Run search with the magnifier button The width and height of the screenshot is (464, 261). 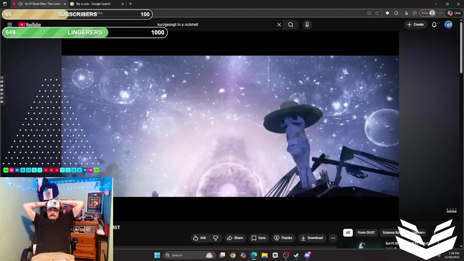coord(291,25)
